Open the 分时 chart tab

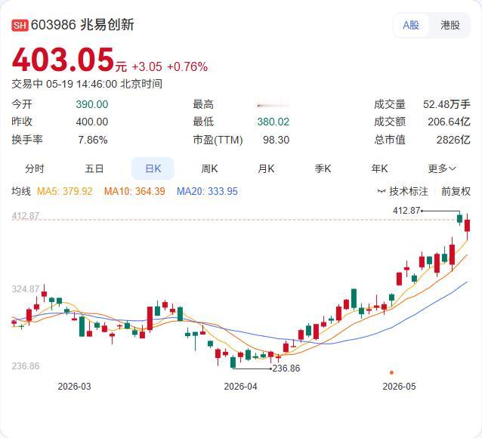[35, 168]
